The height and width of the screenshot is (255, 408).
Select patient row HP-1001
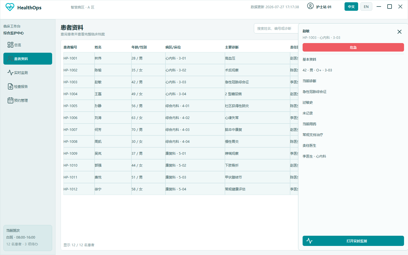[x=181, y=58]
